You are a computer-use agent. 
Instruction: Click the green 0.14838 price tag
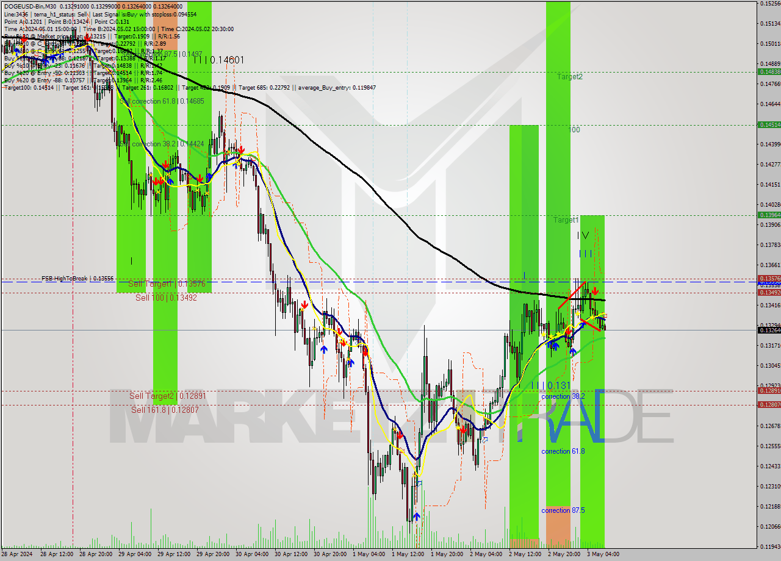pos(769,71)
